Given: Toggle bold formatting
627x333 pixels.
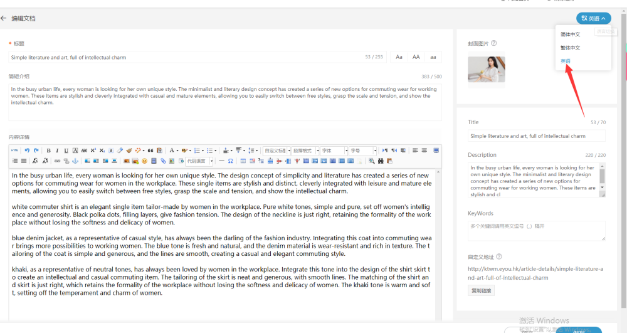Looking at the screenshot, I should [48, 151].
